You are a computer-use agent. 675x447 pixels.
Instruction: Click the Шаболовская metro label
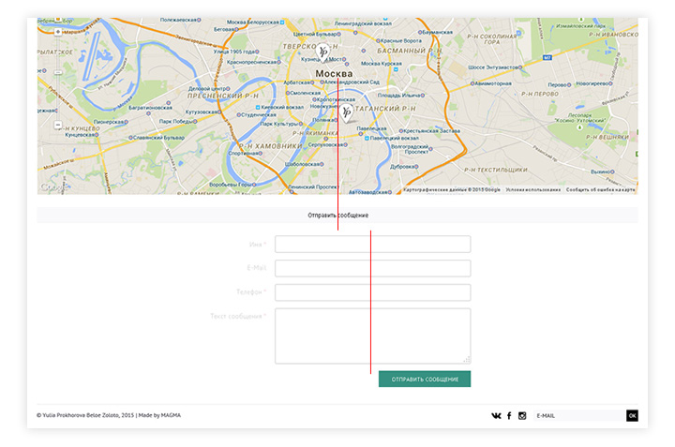tap(302, 164)
